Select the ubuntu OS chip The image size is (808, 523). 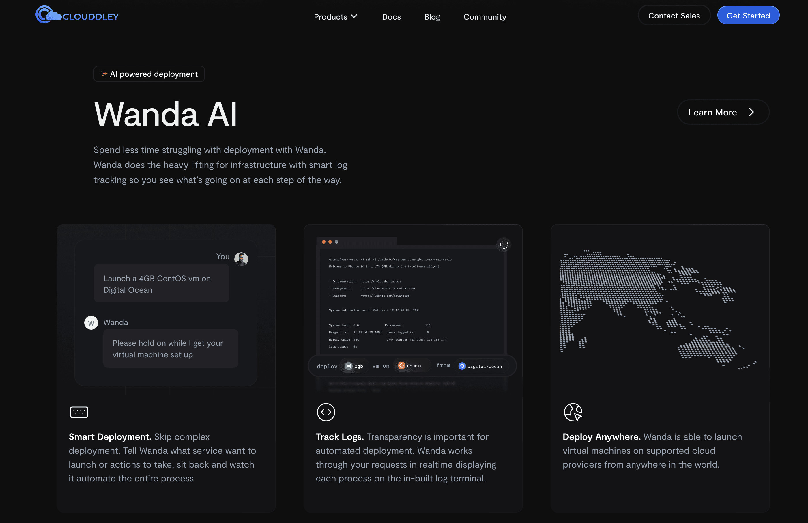410,366
